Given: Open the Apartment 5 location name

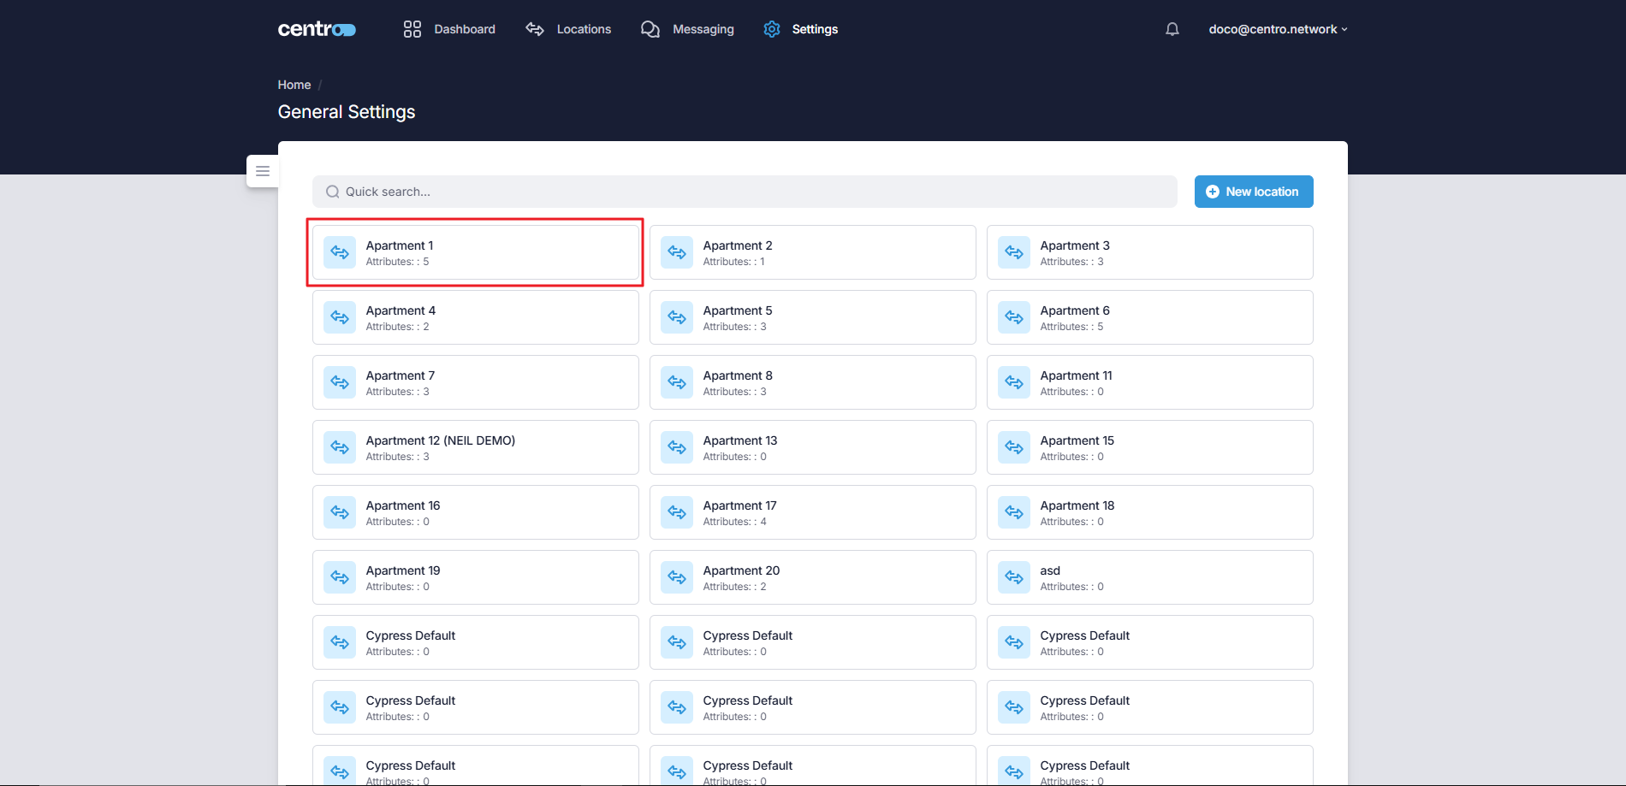Looking at the screenshot, I should tap(738, 310).
